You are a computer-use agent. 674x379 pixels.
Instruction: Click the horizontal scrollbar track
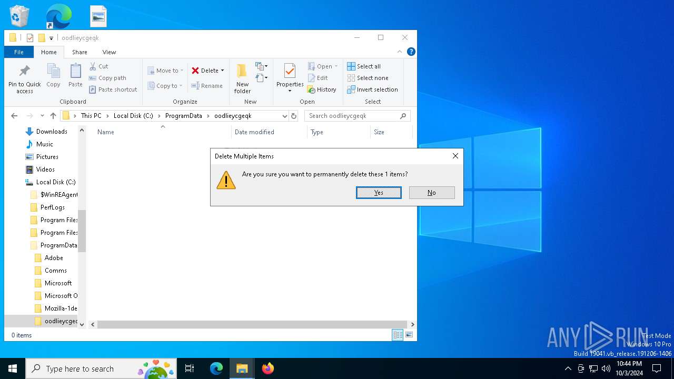252,325
